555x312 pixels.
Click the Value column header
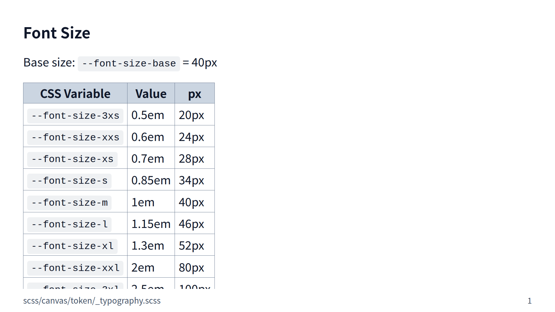click(151, 94)
